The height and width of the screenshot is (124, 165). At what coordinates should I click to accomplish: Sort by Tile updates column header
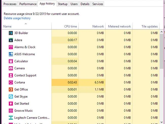point(146,26)
